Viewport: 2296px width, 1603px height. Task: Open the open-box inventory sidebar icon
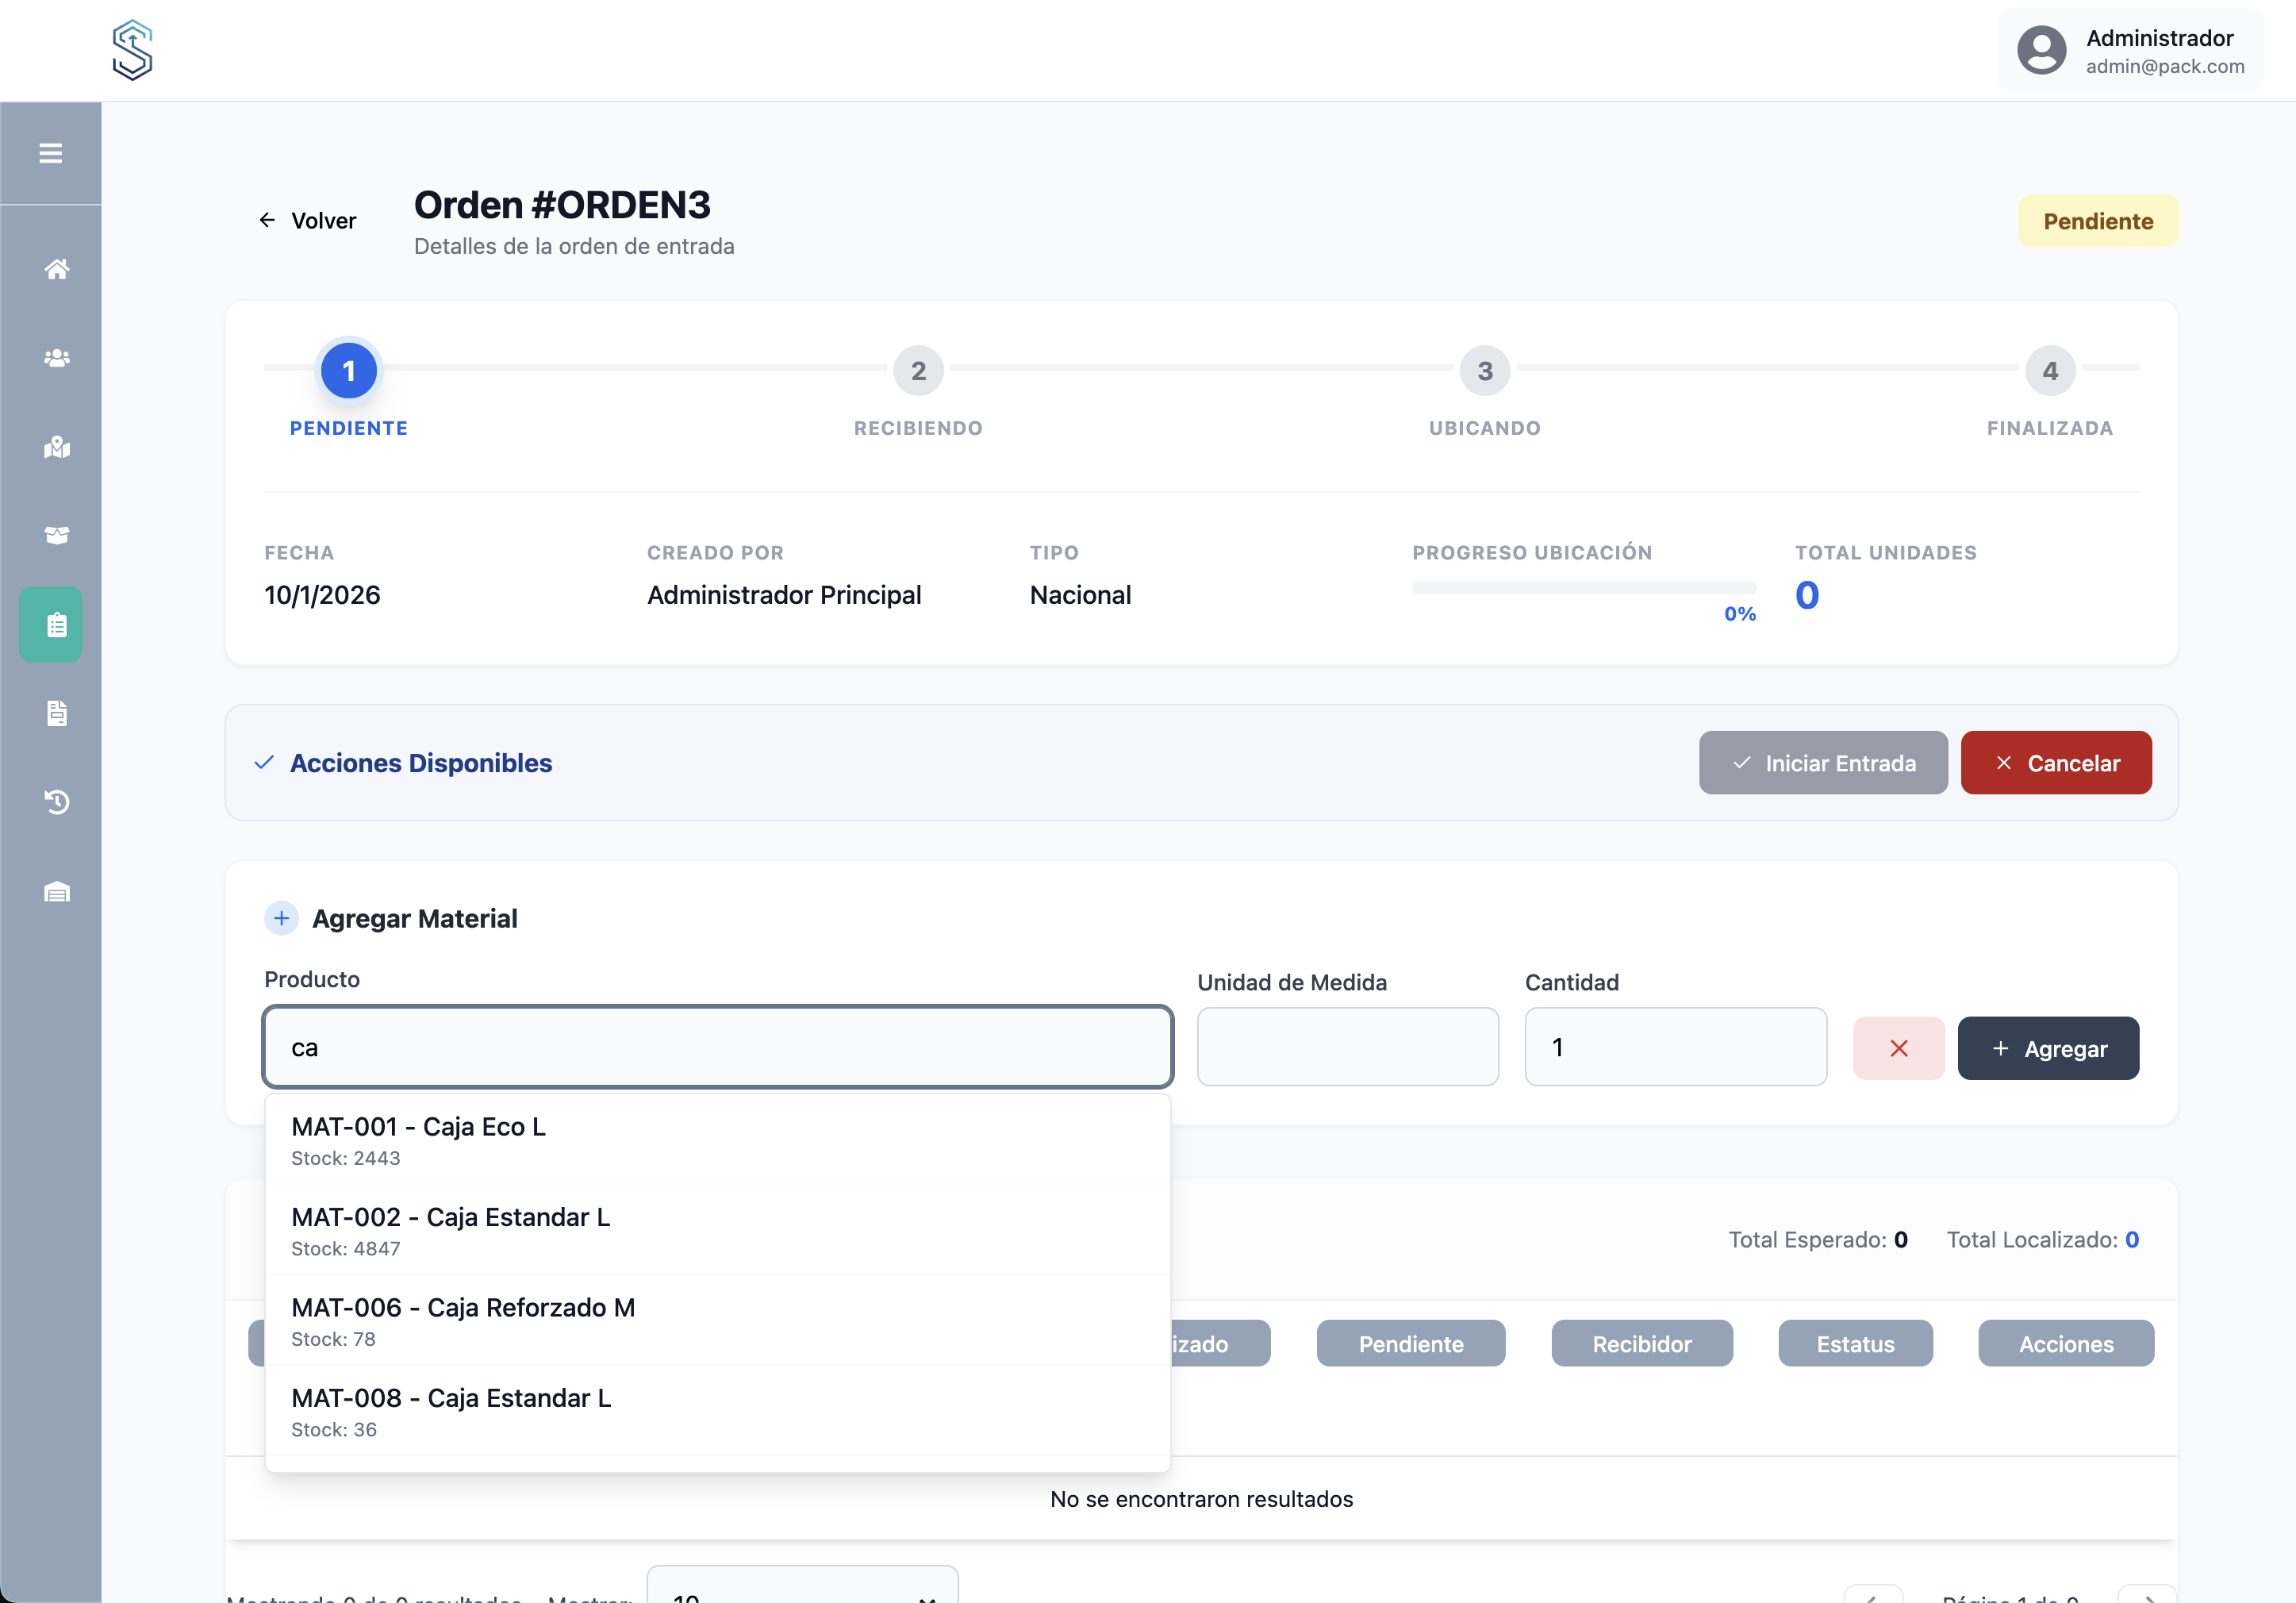coord(57,535)
